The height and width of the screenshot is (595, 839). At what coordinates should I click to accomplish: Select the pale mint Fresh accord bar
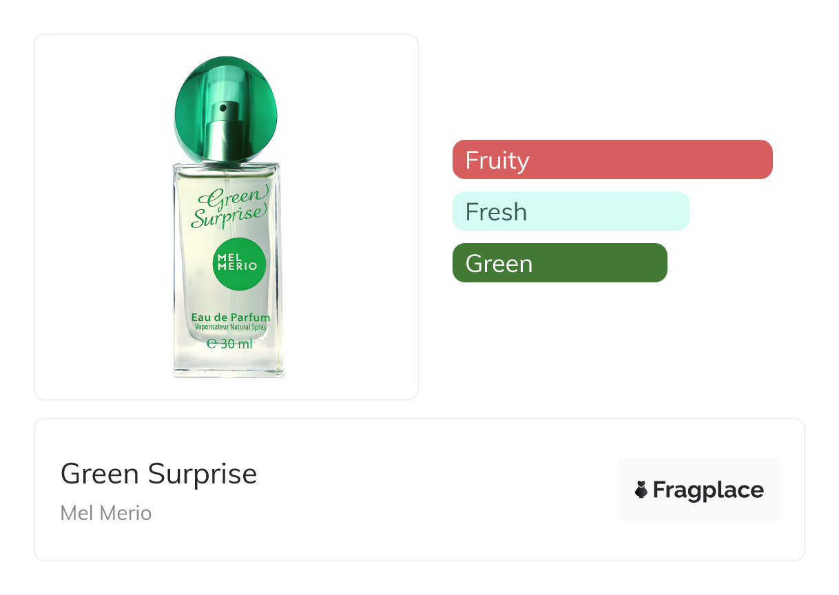(570, 211)
